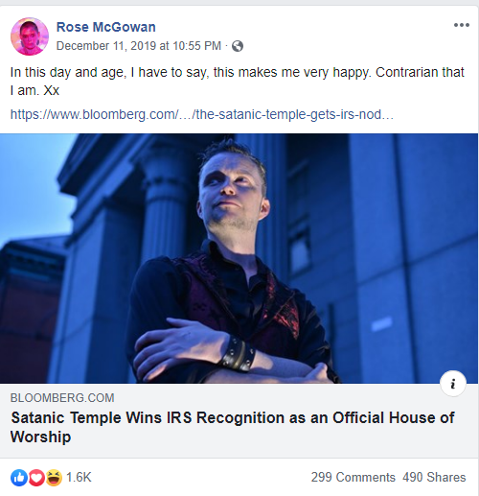Expand the 299 Comments section

[354, 477]
